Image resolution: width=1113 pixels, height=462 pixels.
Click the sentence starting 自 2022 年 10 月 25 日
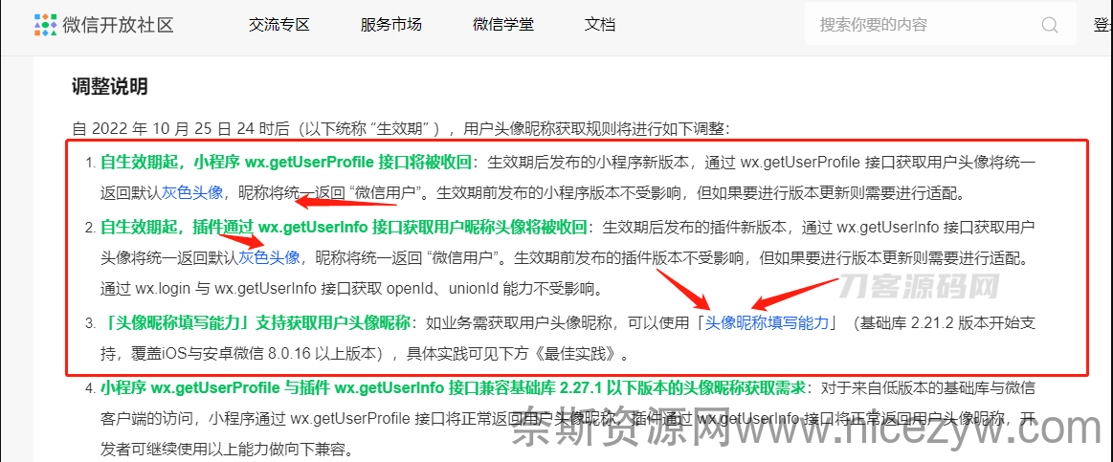click(401, 129)
